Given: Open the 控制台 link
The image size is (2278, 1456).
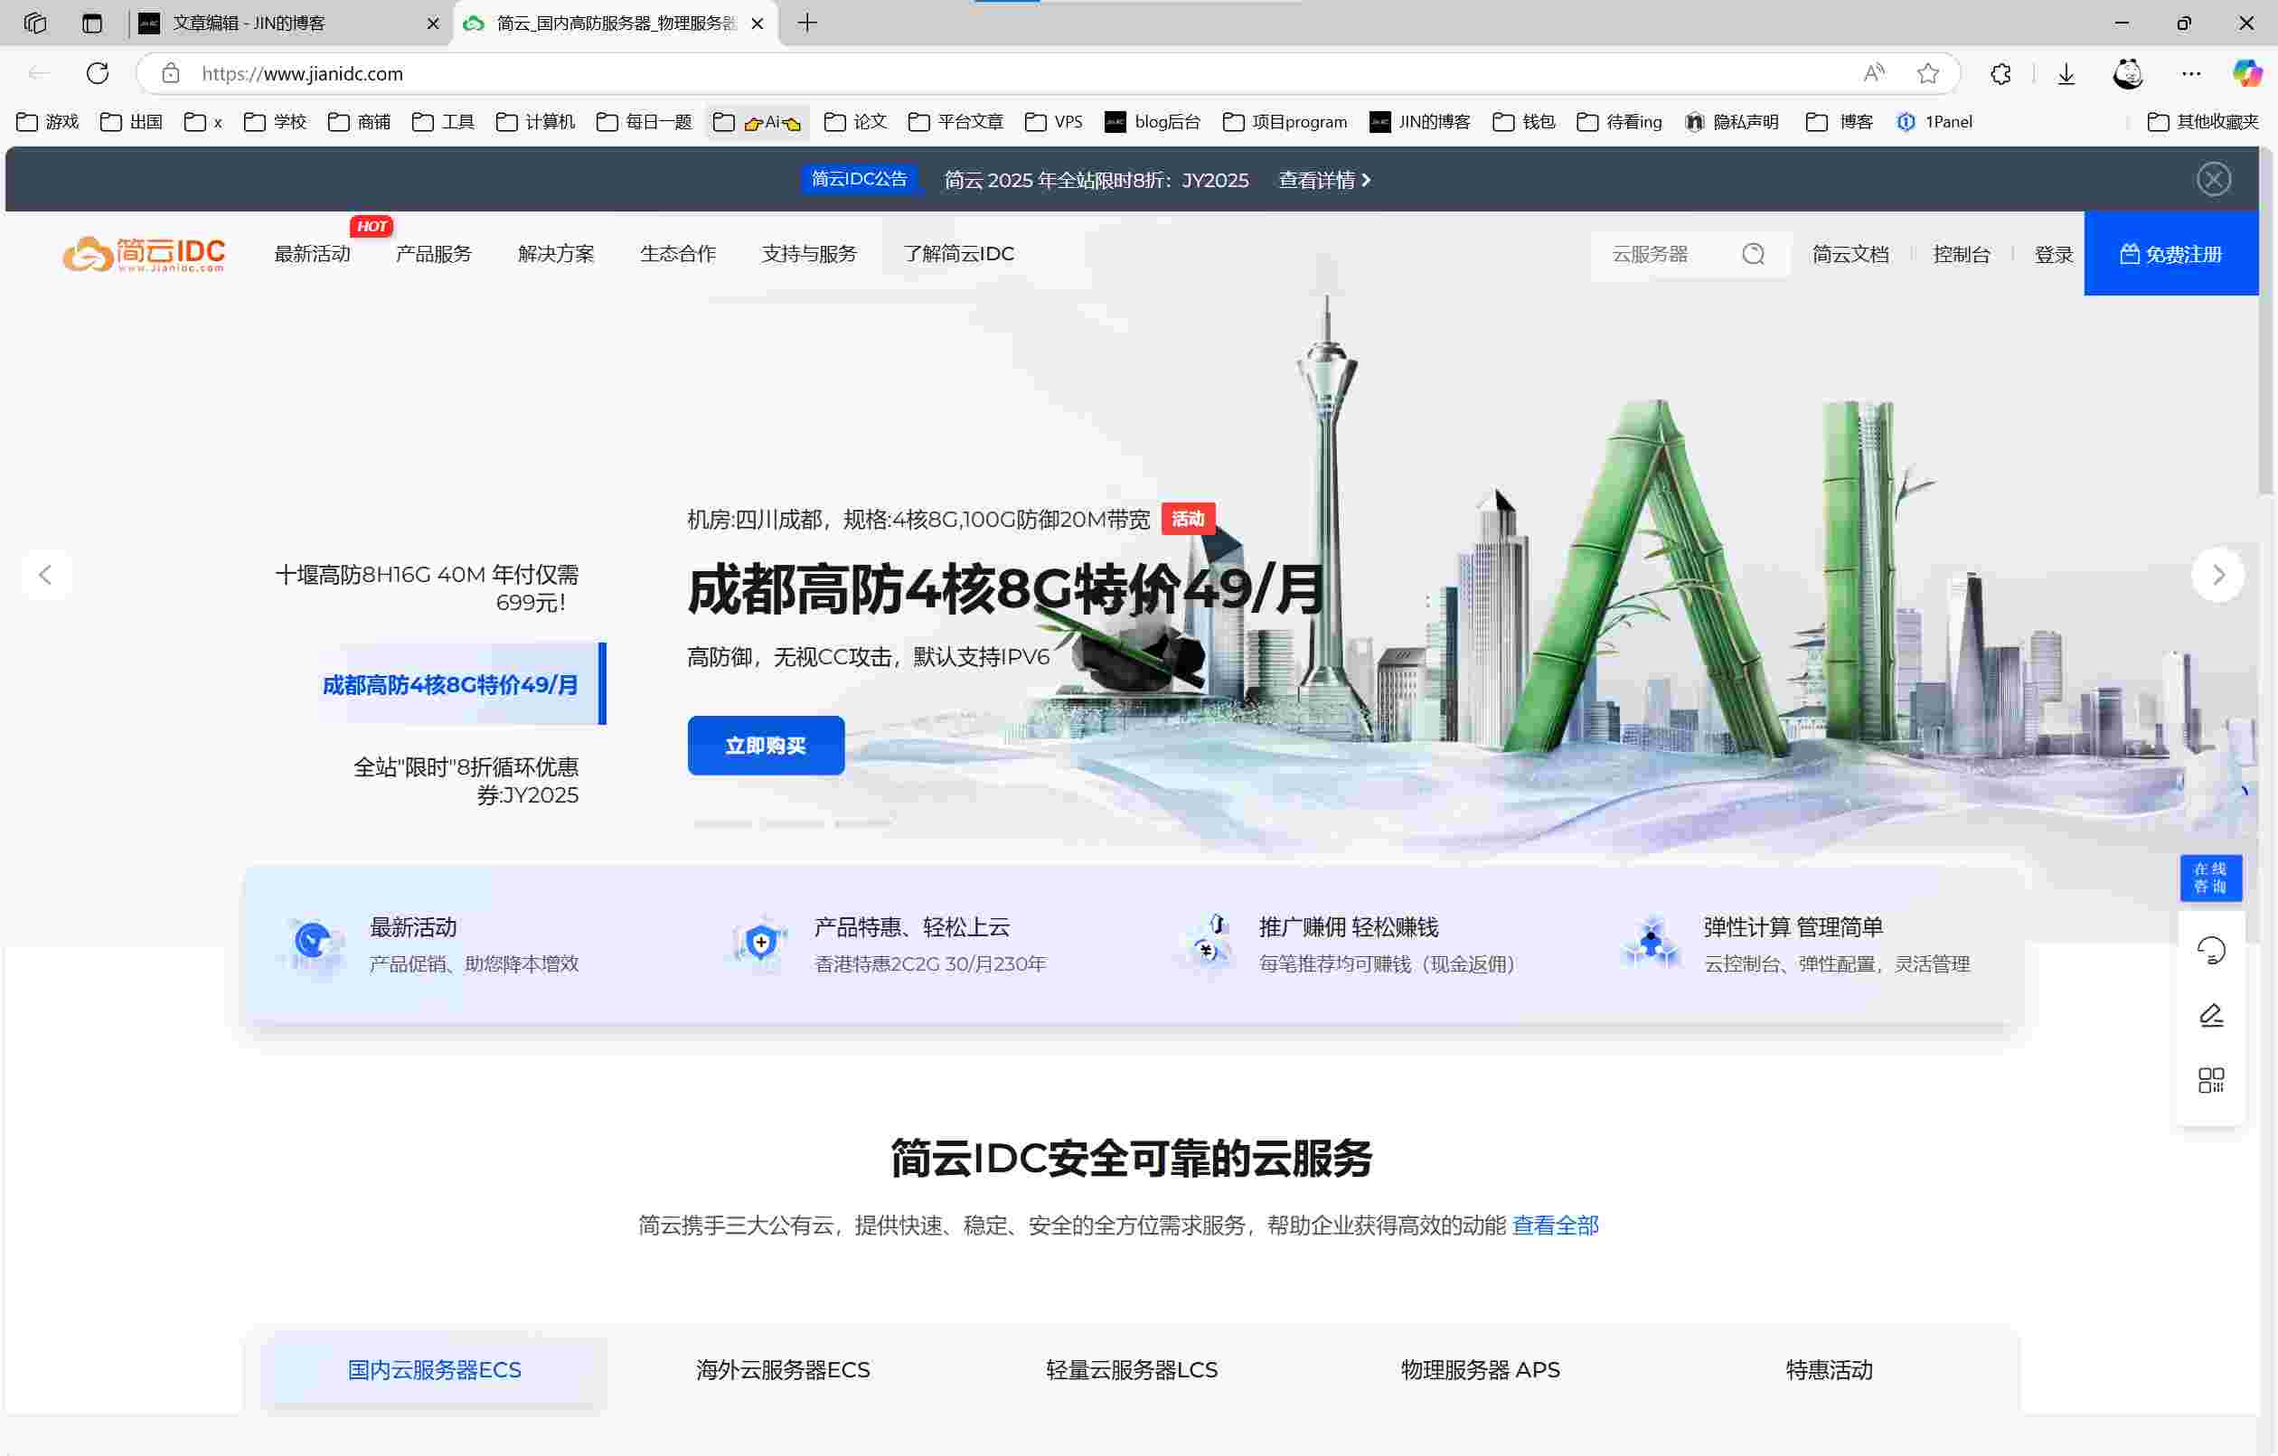Looking at the screenshot, I should pyautogui.click(x=1961, y=254).
